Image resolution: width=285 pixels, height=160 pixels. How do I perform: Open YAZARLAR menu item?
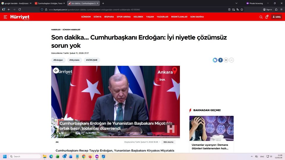(x=162, y=17)
